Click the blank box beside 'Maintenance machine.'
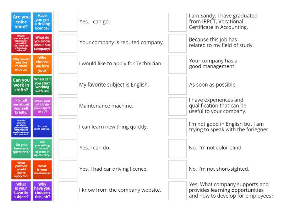The width and height of the screenshot is (284, 213). tap(68, 106)
